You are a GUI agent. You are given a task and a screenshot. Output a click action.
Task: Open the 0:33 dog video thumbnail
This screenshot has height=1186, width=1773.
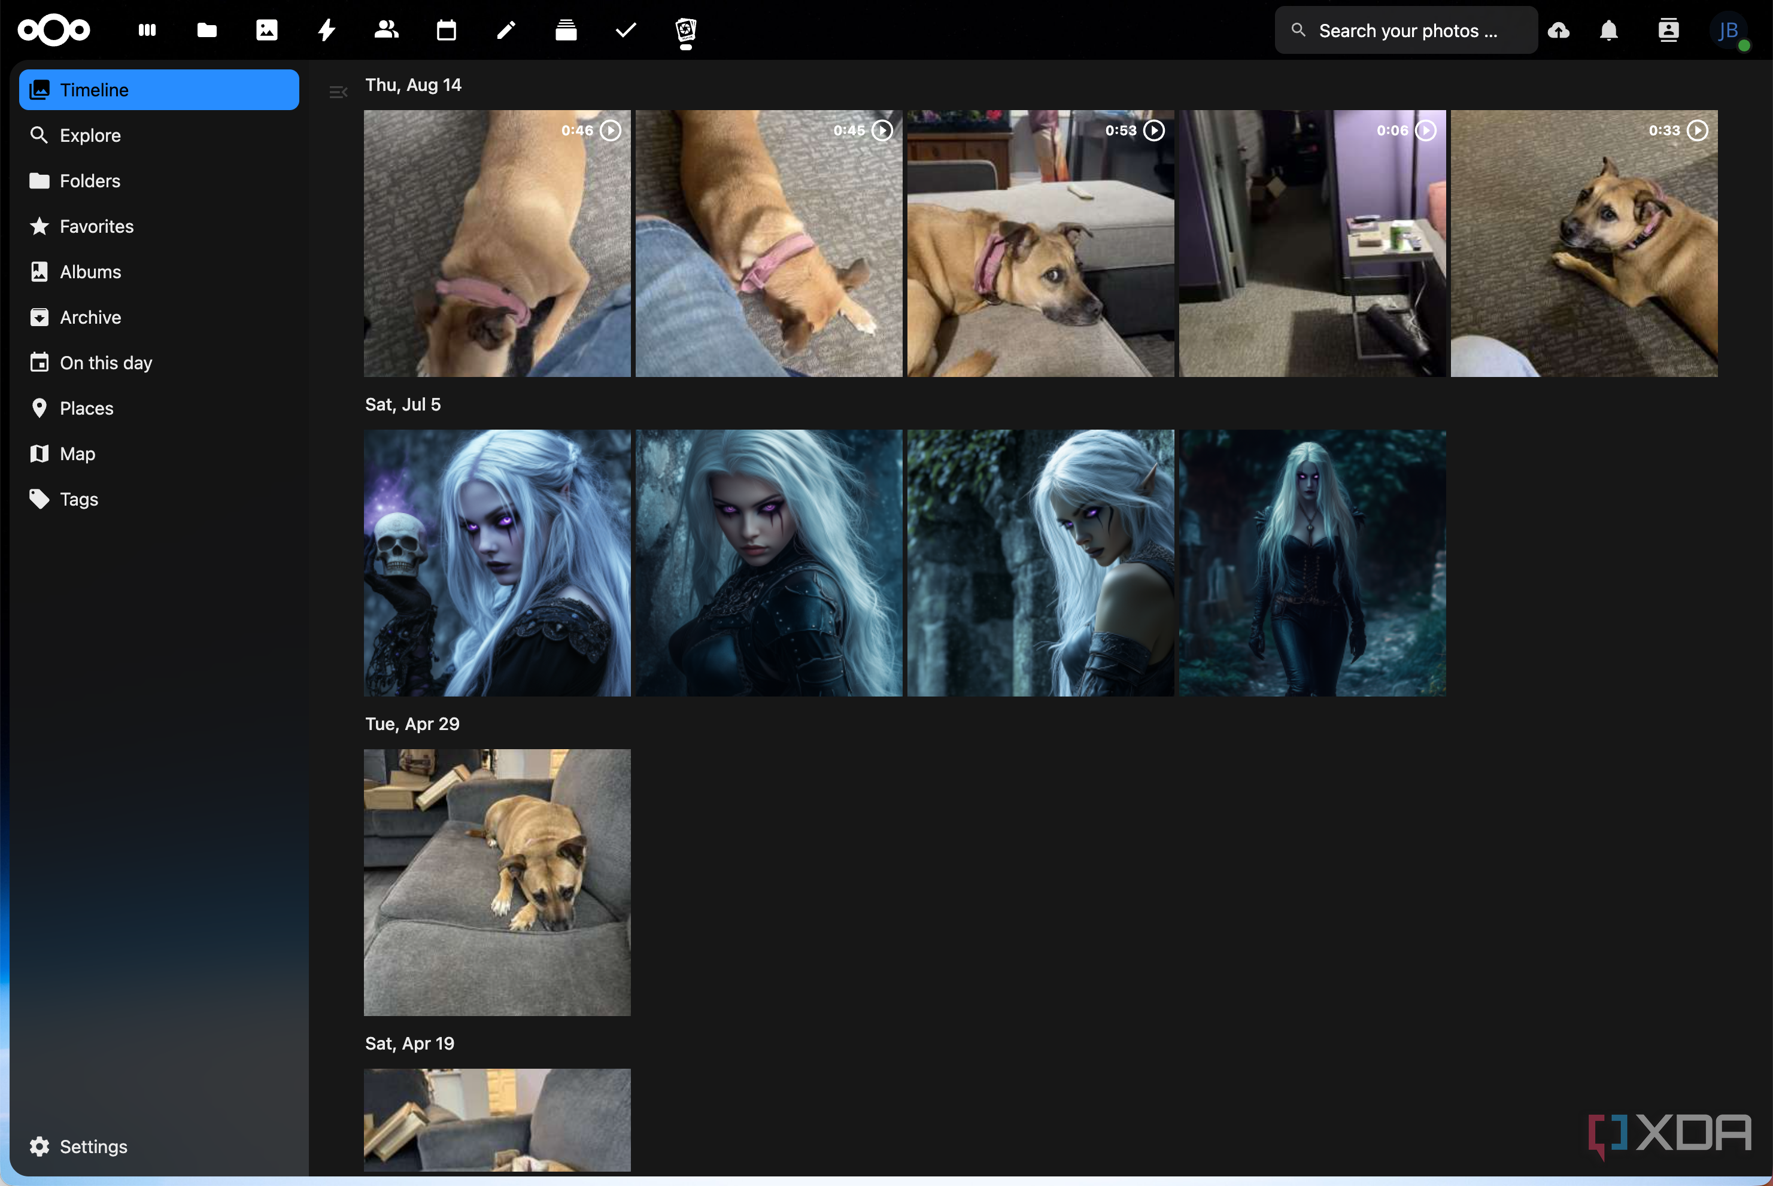pos(1583,244)
